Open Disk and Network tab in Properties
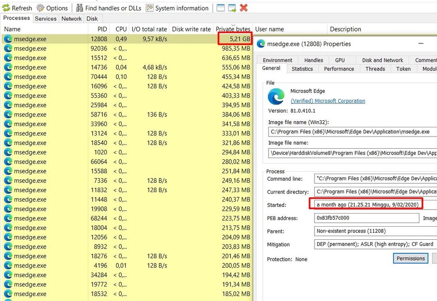Image resolution: width=437 pixels, height=301 pixels. click(383, 60)
